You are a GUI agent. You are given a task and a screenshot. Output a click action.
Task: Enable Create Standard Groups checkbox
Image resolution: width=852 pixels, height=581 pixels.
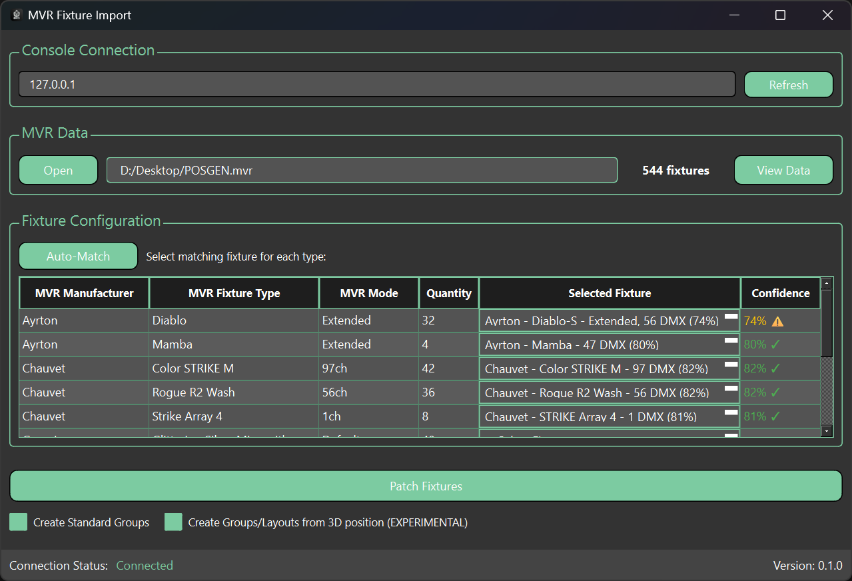[19, 522]
